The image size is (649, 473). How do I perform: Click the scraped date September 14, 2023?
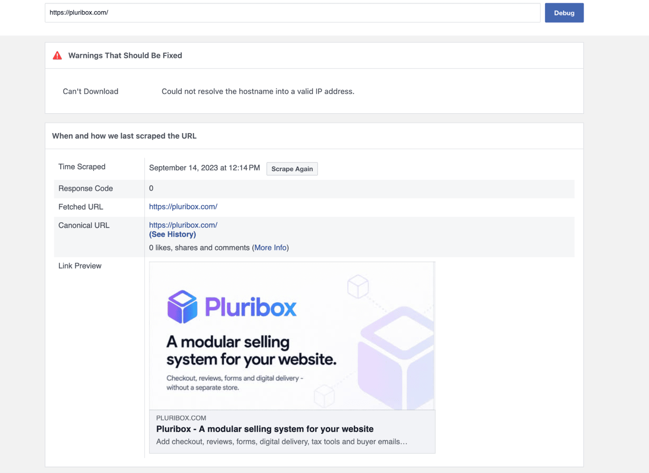click(204, 168)
